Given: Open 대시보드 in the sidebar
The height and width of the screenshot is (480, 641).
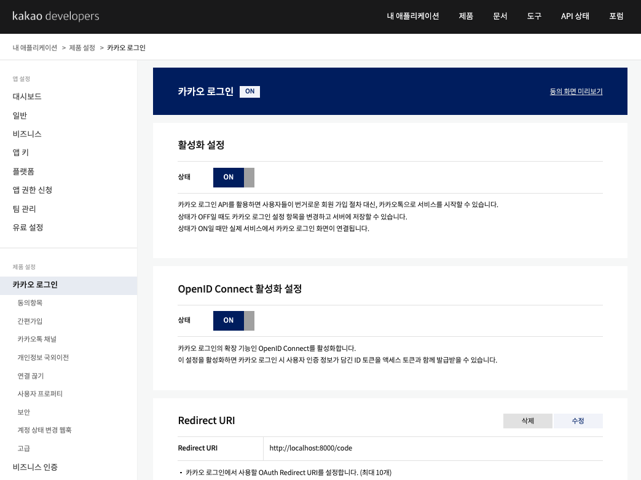Looking at the screenshot, I should point(27,96).
